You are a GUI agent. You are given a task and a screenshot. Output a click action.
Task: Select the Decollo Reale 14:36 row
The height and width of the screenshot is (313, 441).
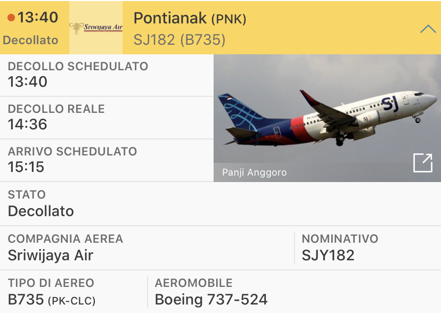(107, 118)
